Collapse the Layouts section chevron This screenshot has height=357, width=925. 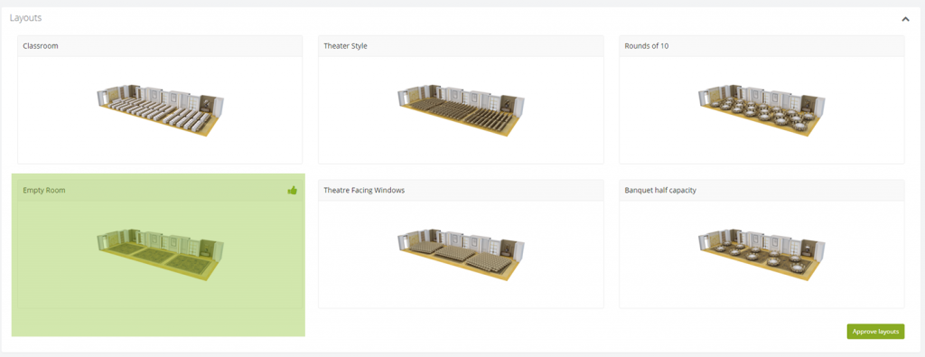tap(905, 20)
